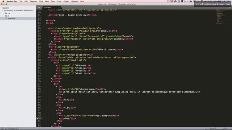232x130 pixels.
Task: Click the 'thead-light' class string
Action: pyautogui.click(x=76, y=60)
